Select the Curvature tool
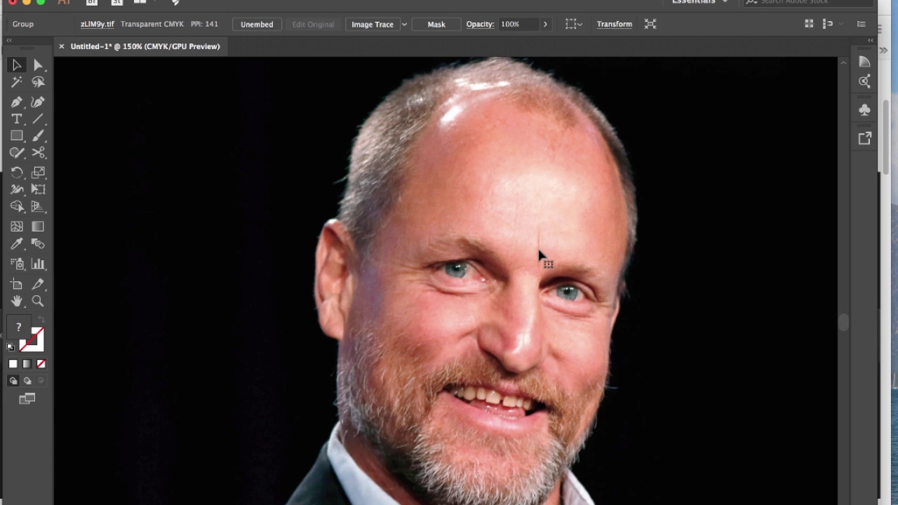Image resolution: width=898 pixels, height=505 pixels. 38,102
